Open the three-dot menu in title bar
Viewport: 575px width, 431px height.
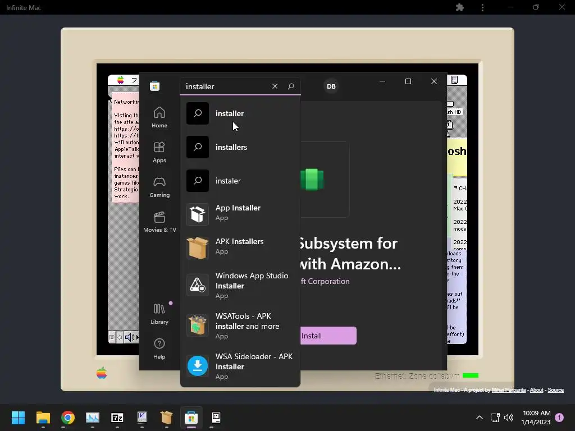[482, 7]
